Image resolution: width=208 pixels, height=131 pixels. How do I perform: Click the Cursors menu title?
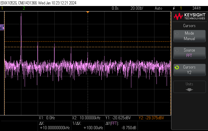(x=190, y=26)
